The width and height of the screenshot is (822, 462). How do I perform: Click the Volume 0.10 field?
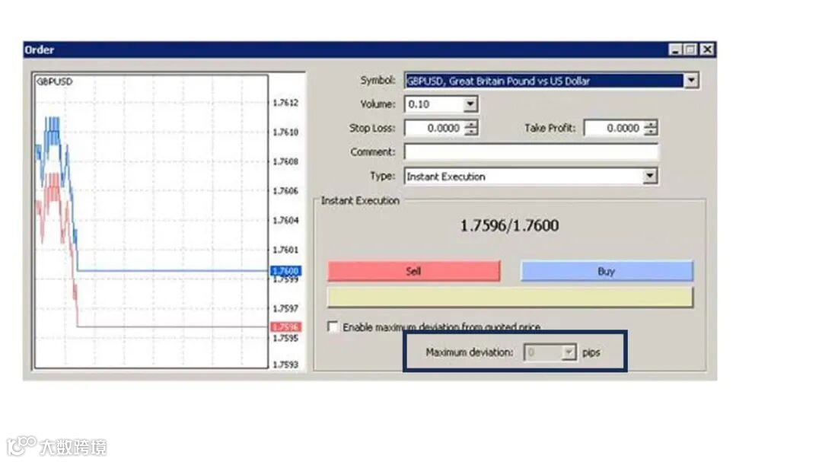click(434, 104)
